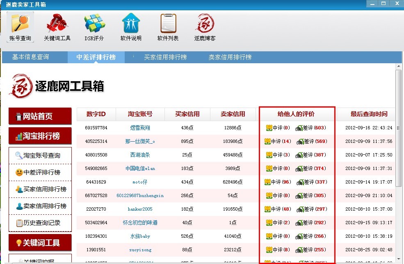Viewport: 404px width, 264px height.
Task: Click the lightbulb icon beside 关键词工具 sidebar
Action: (19, 243)
